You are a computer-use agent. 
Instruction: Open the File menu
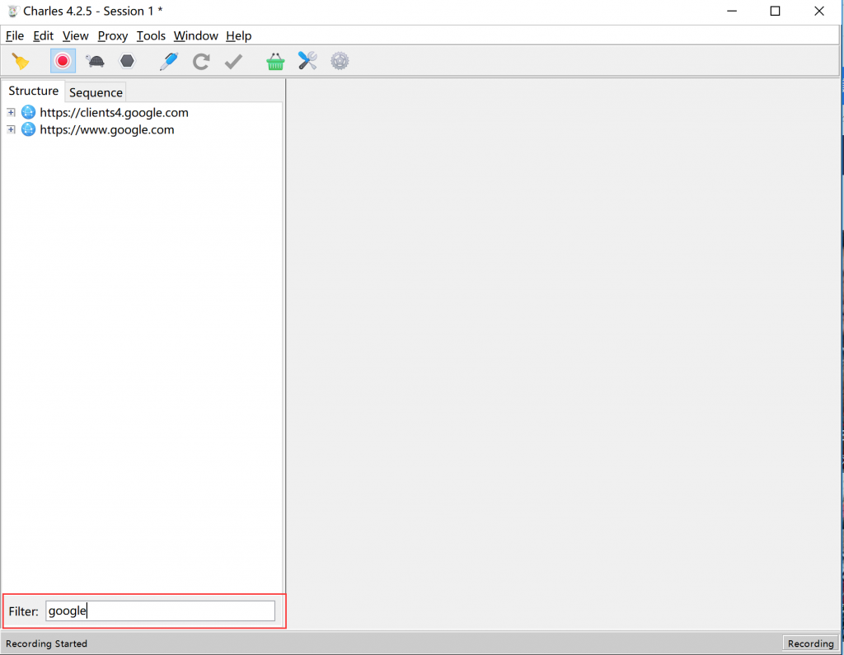click(x=15, y=36)
